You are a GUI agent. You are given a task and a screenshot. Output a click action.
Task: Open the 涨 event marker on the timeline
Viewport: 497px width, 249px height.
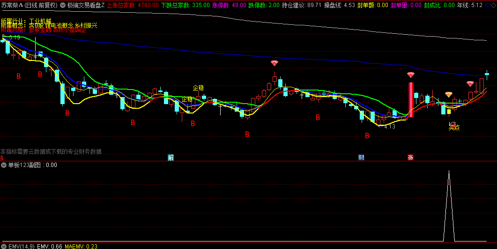coord(410,158)
